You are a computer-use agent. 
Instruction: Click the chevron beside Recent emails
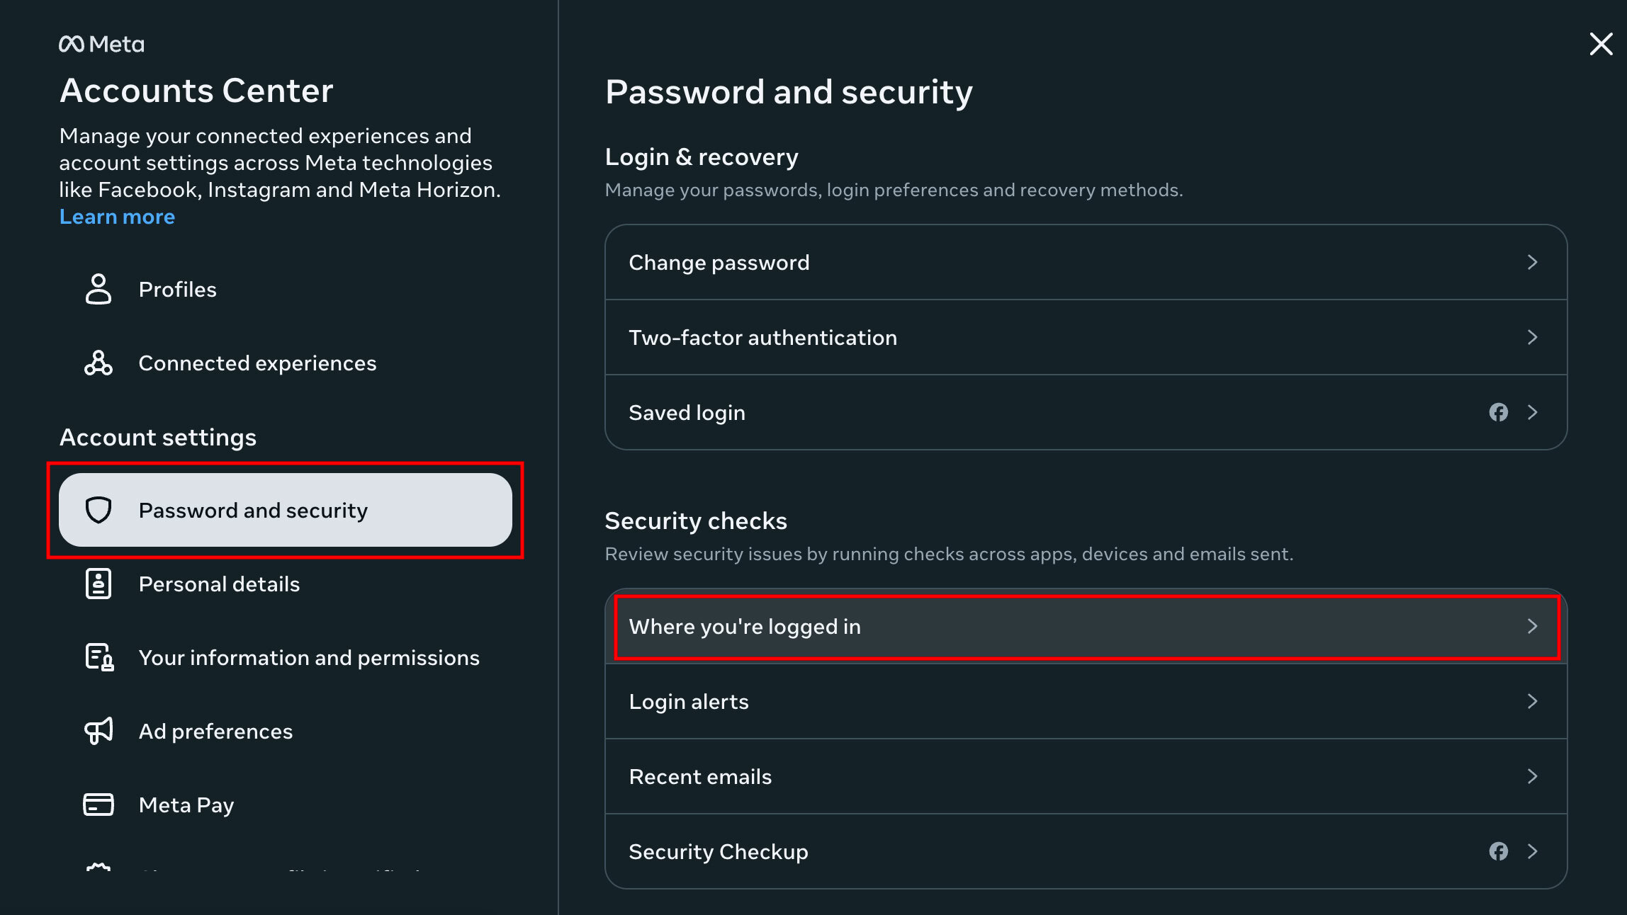point(1532,776)
